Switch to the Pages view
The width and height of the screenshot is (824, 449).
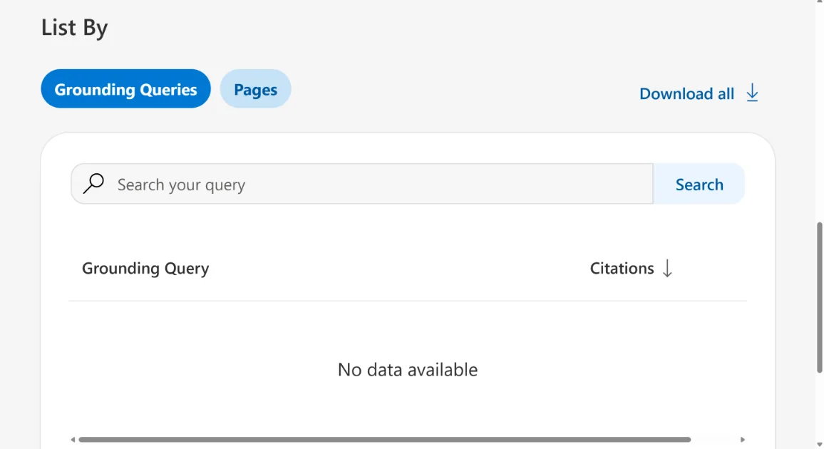pyautogui.click(x=255, y=88)
